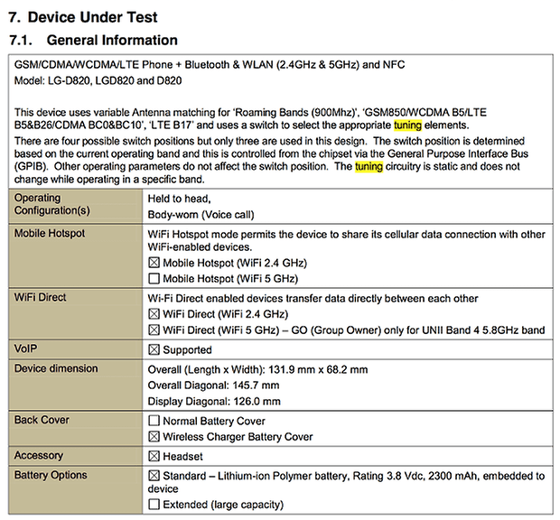Click 'Wi-Fi Direct enabled devices transfer data' sentence

pos(313,298)
